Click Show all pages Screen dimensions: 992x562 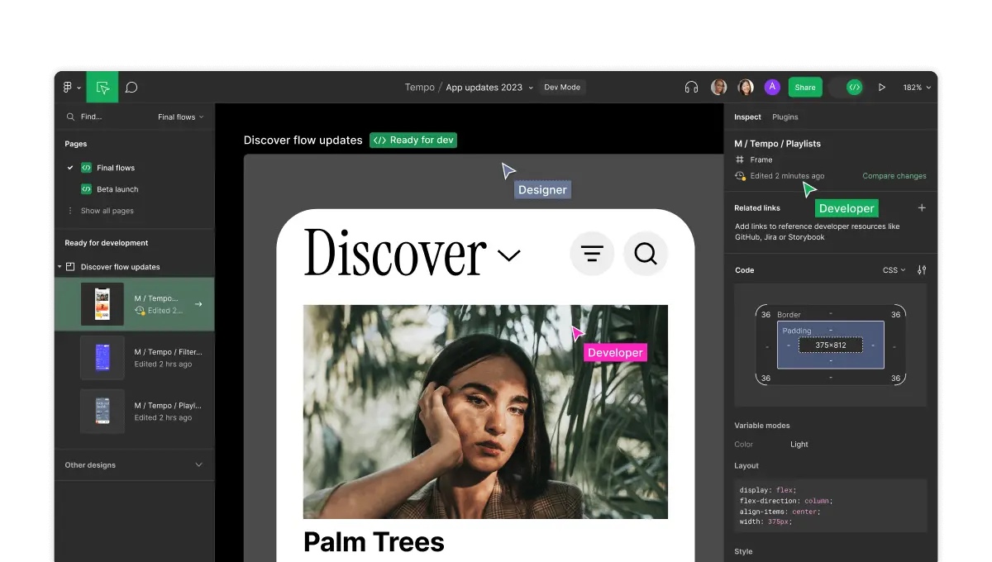107,211
